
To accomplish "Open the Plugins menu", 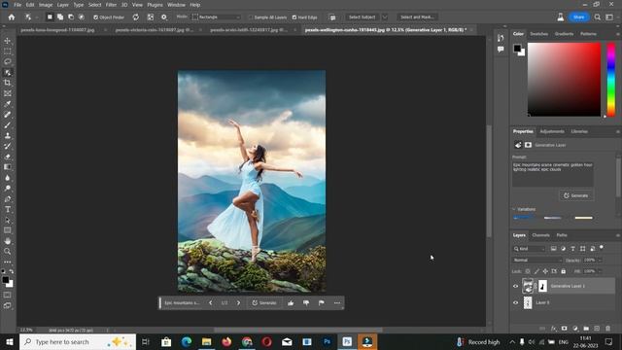I will click(x=155, y=5).
